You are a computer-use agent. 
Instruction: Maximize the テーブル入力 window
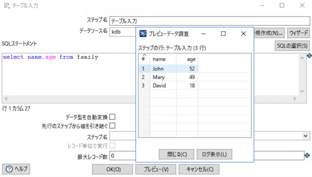click(x=282, y=5)
